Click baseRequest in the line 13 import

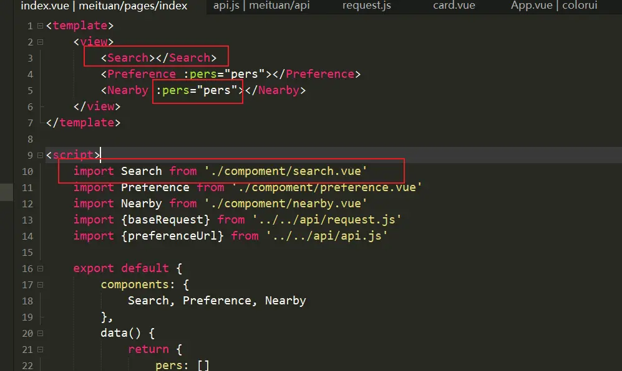165,220
